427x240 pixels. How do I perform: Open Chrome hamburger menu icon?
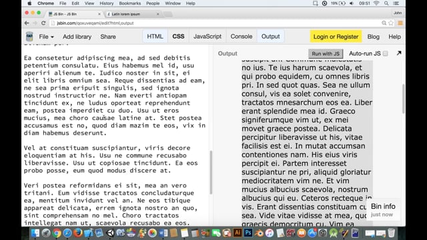tap(400, 23)
